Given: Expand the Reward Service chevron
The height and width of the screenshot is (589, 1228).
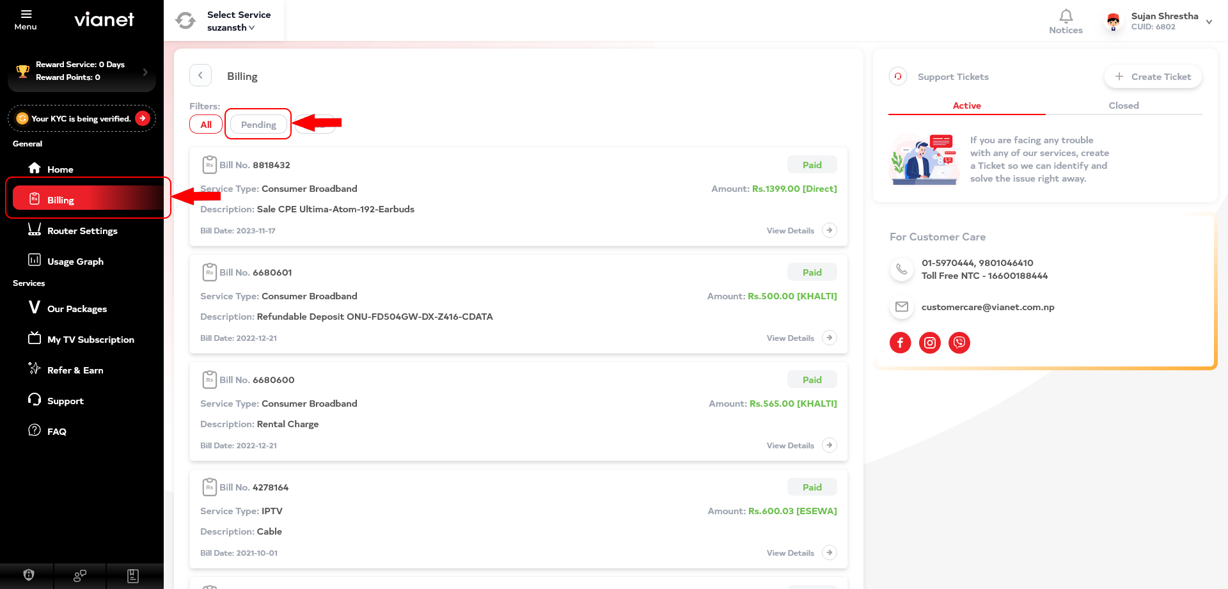Looking at the screenshot, I should (x=145, y=72).
